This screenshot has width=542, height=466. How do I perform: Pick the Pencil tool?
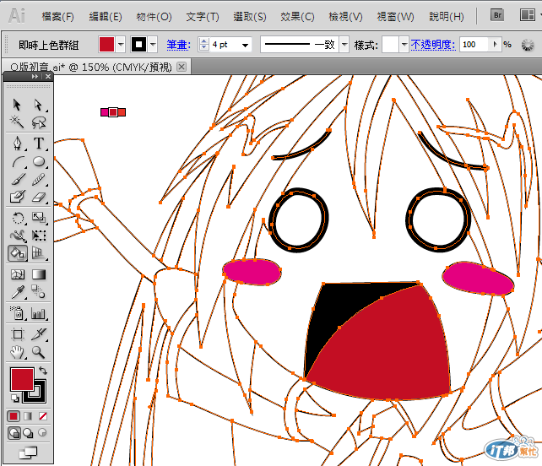click(x=38, y=179)
